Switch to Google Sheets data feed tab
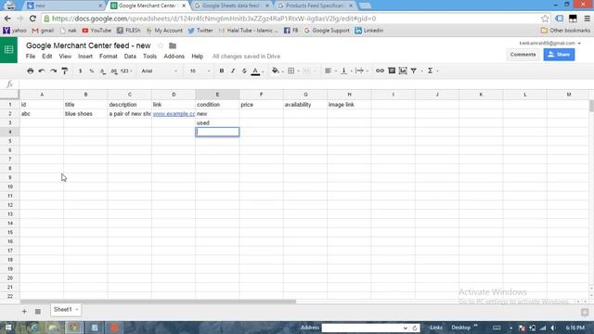The width and height of the screenshot is (594, 334). (x=230, y=6)
